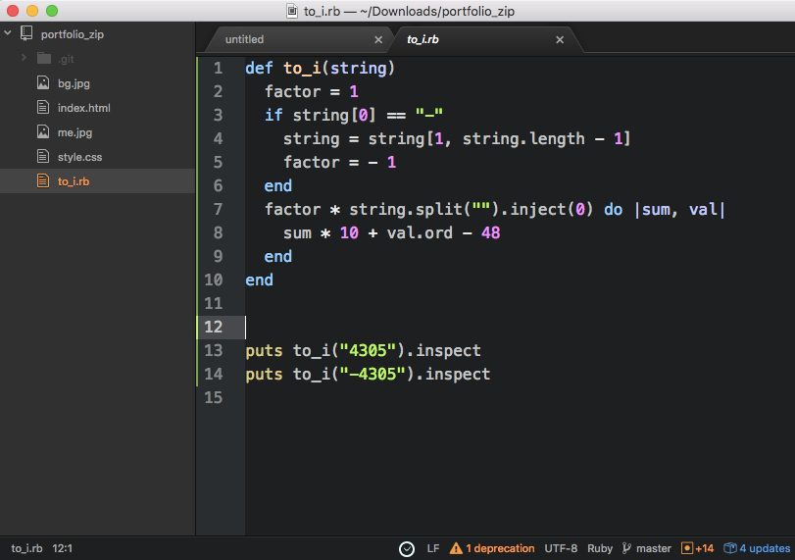
Task: Click the .git folder icon
Action: coord(44,58)
